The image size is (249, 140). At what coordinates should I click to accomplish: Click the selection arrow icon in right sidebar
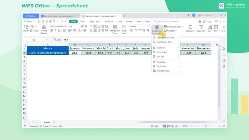pos(224,49)
